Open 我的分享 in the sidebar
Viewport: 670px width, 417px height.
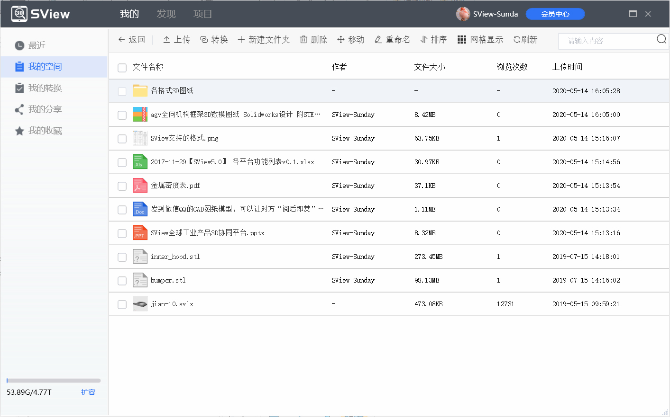tap(44, 109)
